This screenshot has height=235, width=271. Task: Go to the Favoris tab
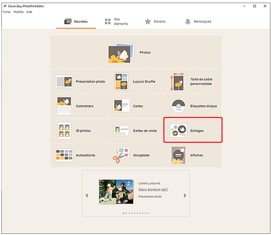click(155, 22)
